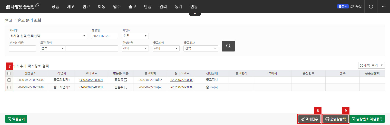Open the three-dots more menu
This screenshot has width=390, height=125.
click(384, 6)
